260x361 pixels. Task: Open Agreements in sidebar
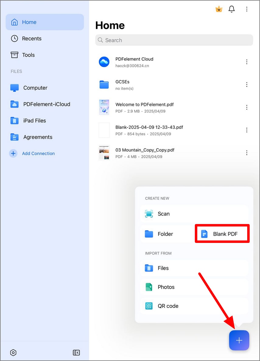[x=45, y=137]
